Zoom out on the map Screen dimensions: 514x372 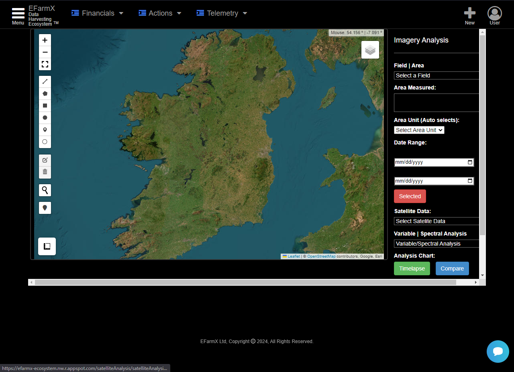45,52
